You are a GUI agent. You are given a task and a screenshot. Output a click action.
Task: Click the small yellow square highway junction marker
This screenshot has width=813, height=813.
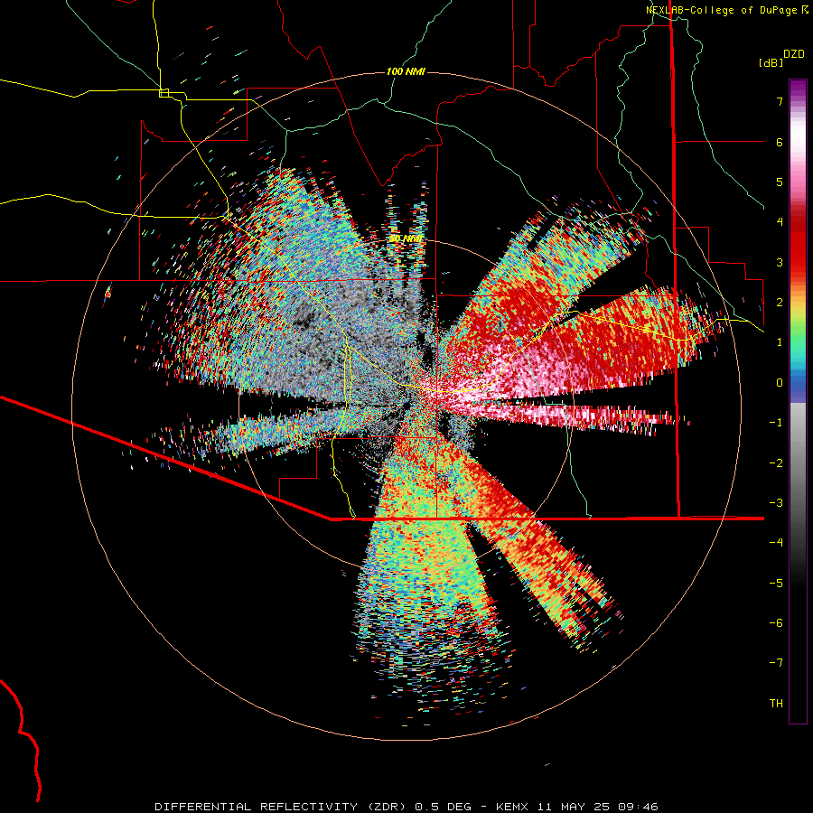[164, 93]
